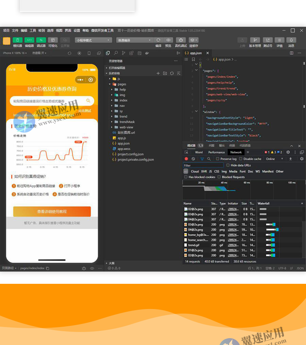Clear the network log icon
This screenshot has height=345, width=306.
click(x=194, y=159)
